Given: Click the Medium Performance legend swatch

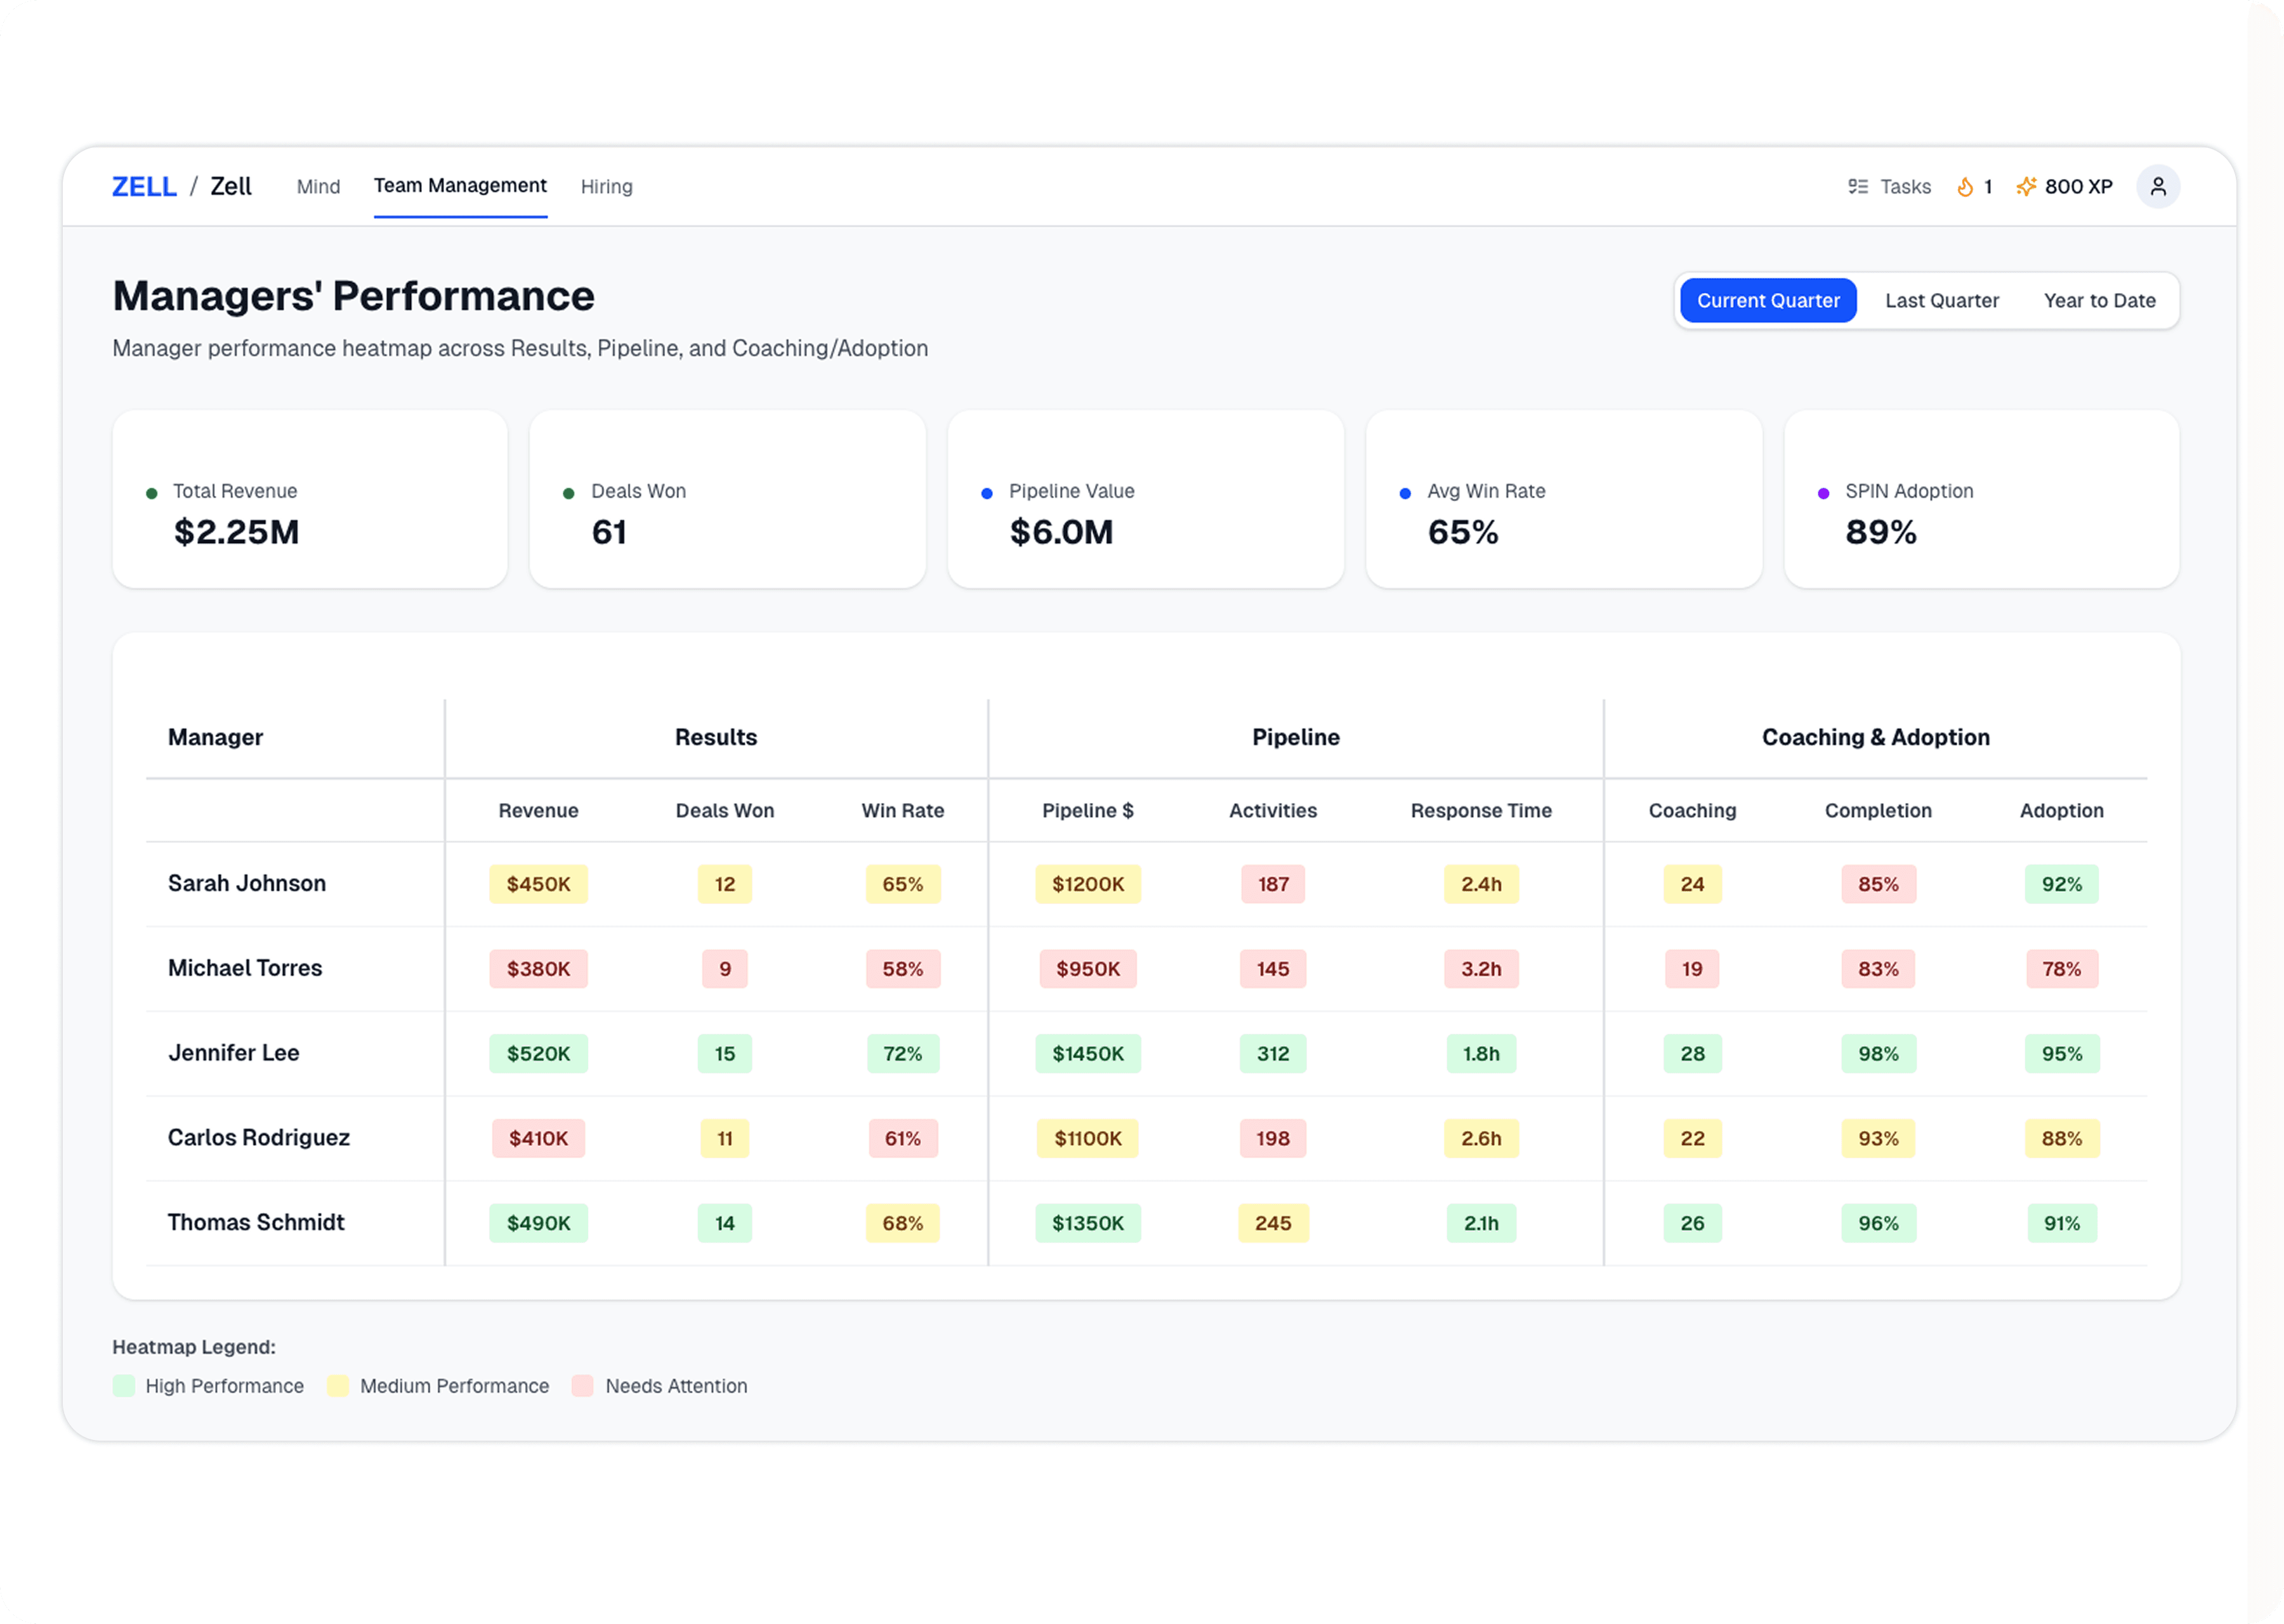Looking at the screenshot, I should tap(338, 1386).
